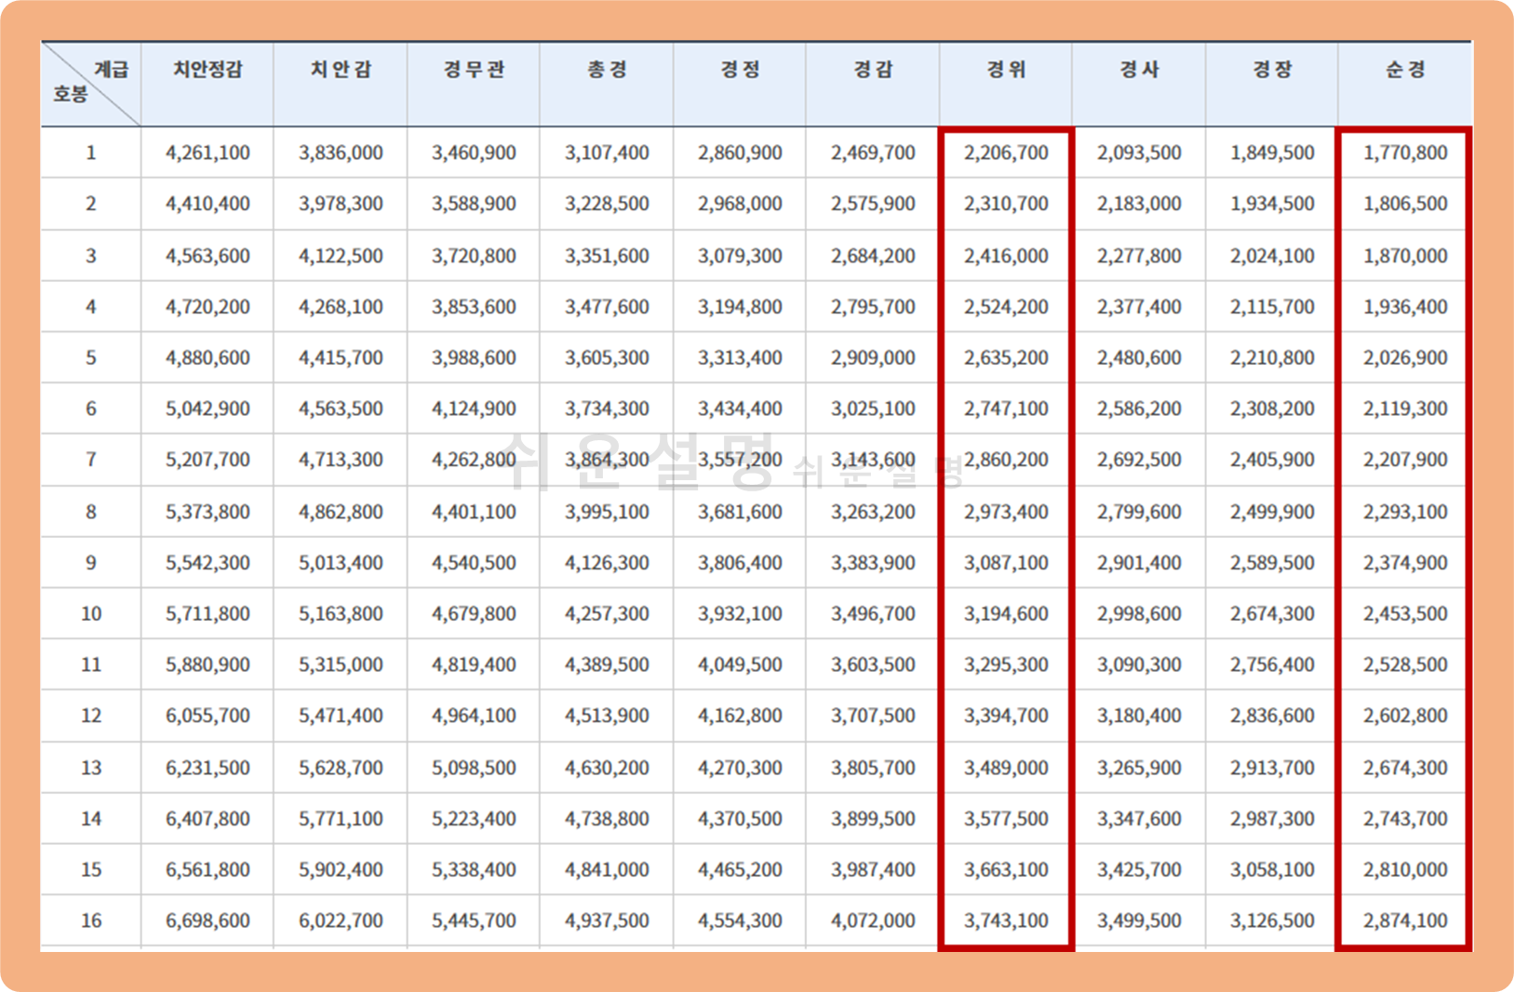Select the 1,770,800 cell under 순경

click(x=1405, y=153)
